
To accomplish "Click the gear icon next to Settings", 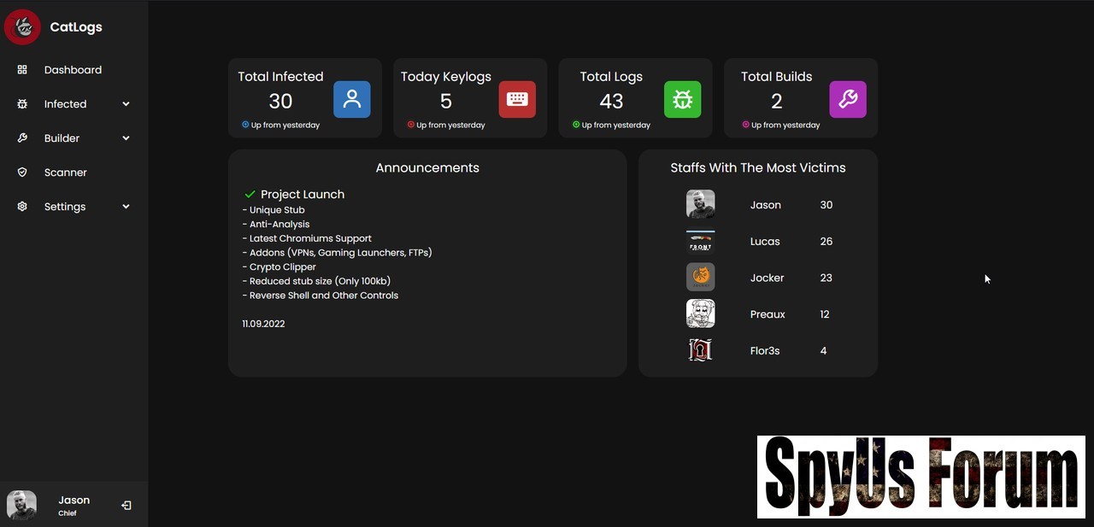I will [22, 207].
